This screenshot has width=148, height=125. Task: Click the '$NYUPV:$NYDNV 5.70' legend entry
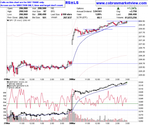click(19, 86)
